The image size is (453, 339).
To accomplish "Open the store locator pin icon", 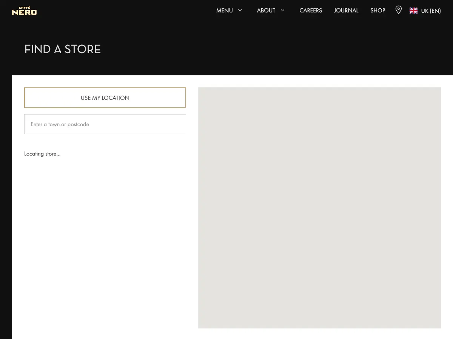I will 398,10.
